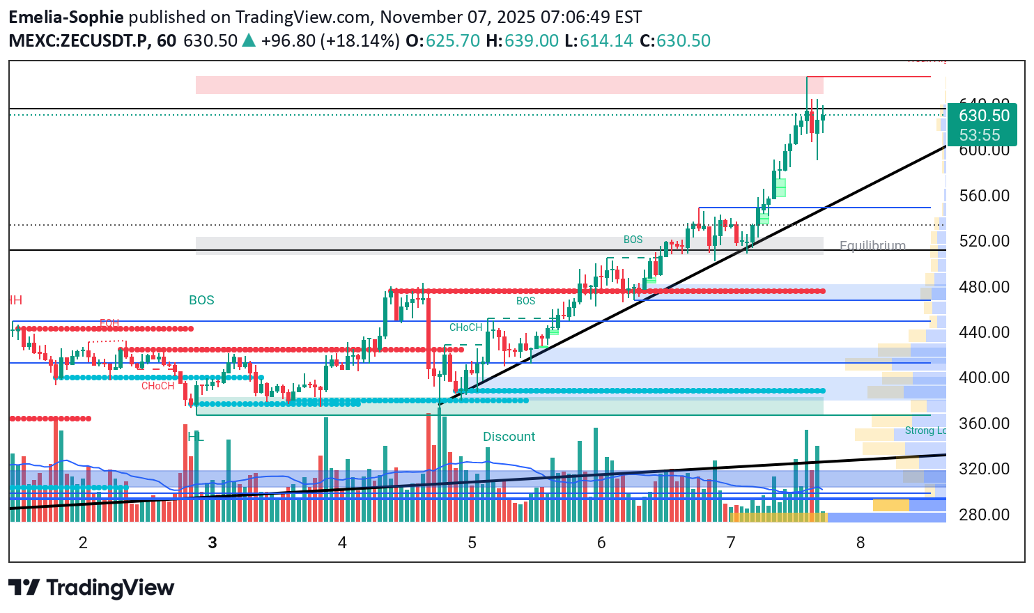Click the pink supply zone at top
Viewport: 1034px width, 613px height.
tap(488, 85)
